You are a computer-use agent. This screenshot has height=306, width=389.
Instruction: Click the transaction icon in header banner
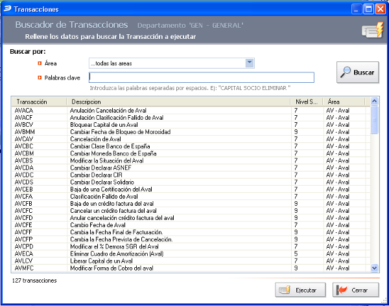point(371,30)
